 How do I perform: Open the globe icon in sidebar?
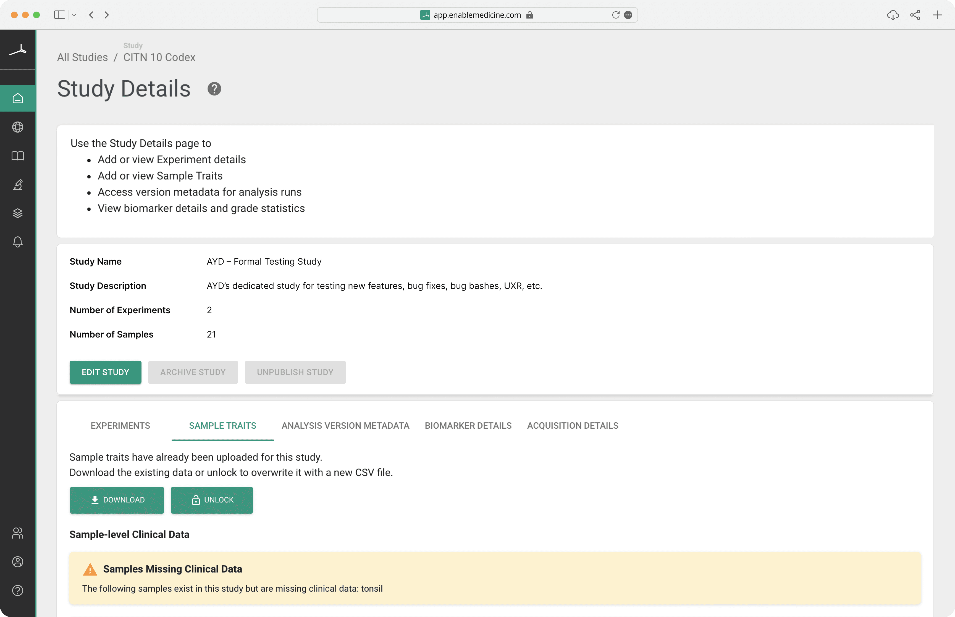(18, 127)
